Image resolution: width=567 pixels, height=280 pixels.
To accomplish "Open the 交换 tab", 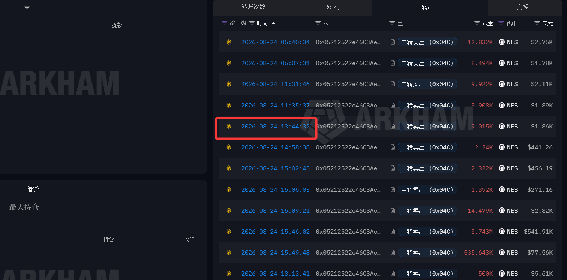I will coord(522,7).
